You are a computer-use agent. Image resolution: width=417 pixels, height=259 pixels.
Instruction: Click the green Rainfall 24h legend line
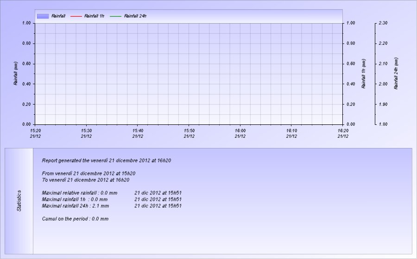tap(115, 16)
